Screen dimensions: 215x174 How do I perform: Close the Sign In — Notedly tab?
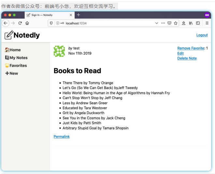coord(71,15)
